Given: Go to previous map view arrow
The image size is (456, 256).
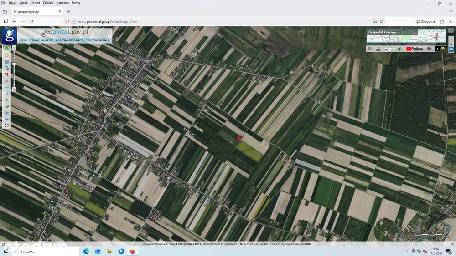Looking at the screenshot, I should (x=7, y=113).
